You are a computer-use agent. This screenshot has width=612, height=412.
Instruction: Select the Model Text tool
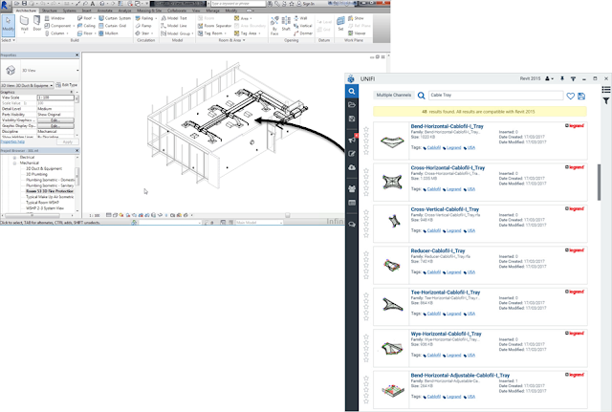(x=174, y=18)
